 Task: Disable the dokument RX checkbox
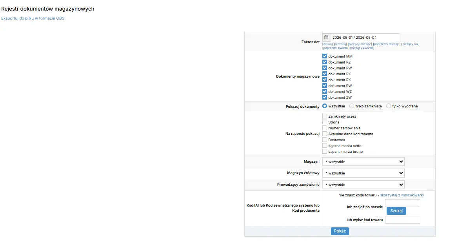pyautogui.click(x=325, y=80)
